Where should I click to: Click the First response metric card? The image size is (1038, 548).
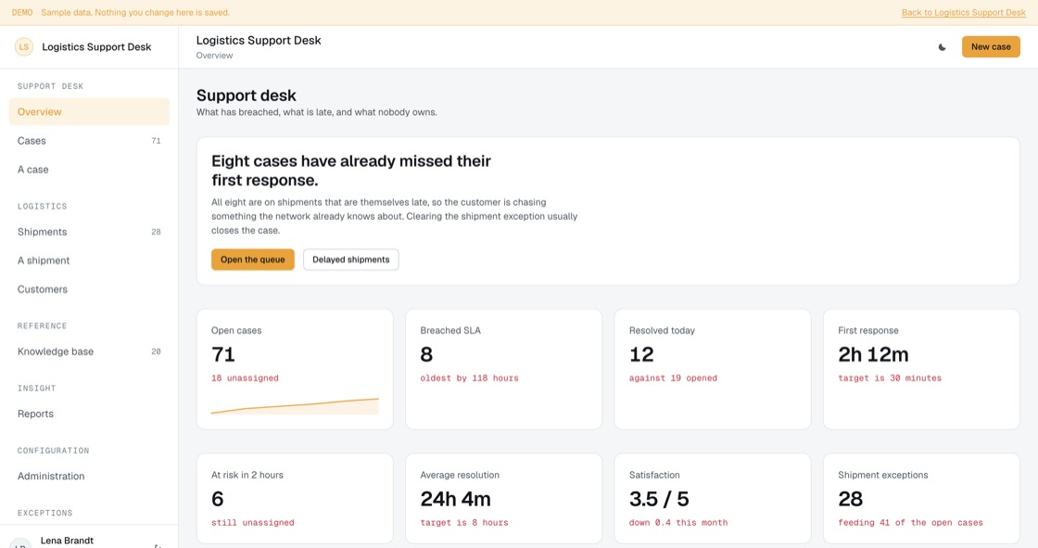click(921, 369)
